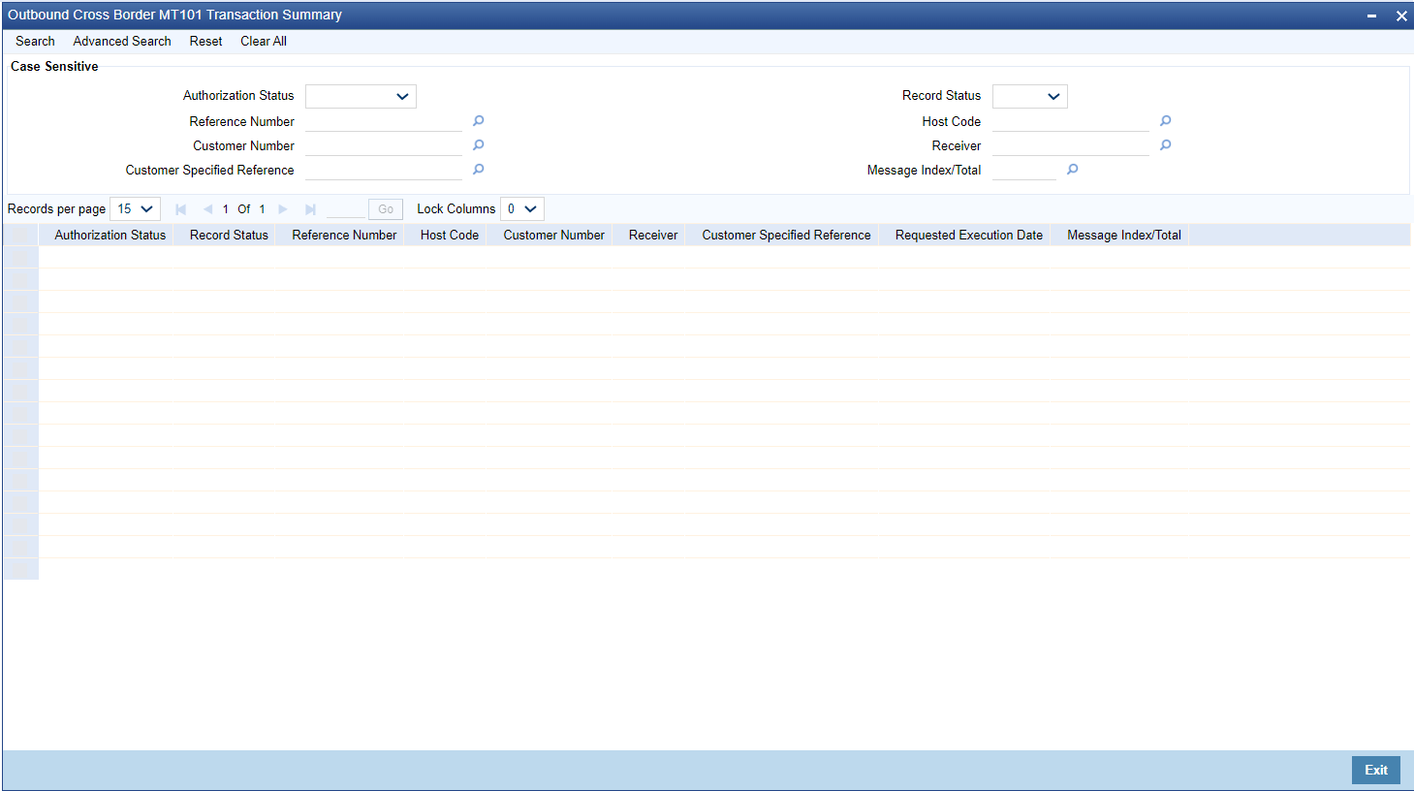Click the Go button
Viewport: 1414px width, 791px height.
tap(386, 209)
